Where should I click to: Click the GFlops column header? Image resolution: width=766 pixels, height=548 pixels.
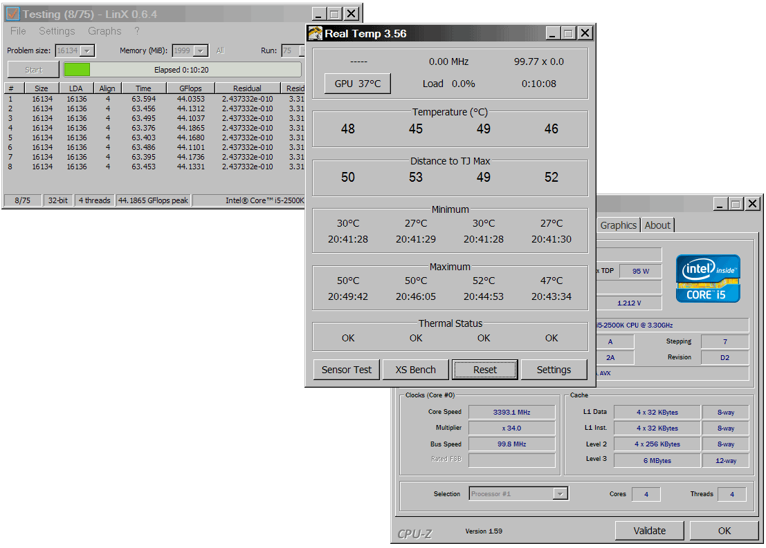pos(190,88)
